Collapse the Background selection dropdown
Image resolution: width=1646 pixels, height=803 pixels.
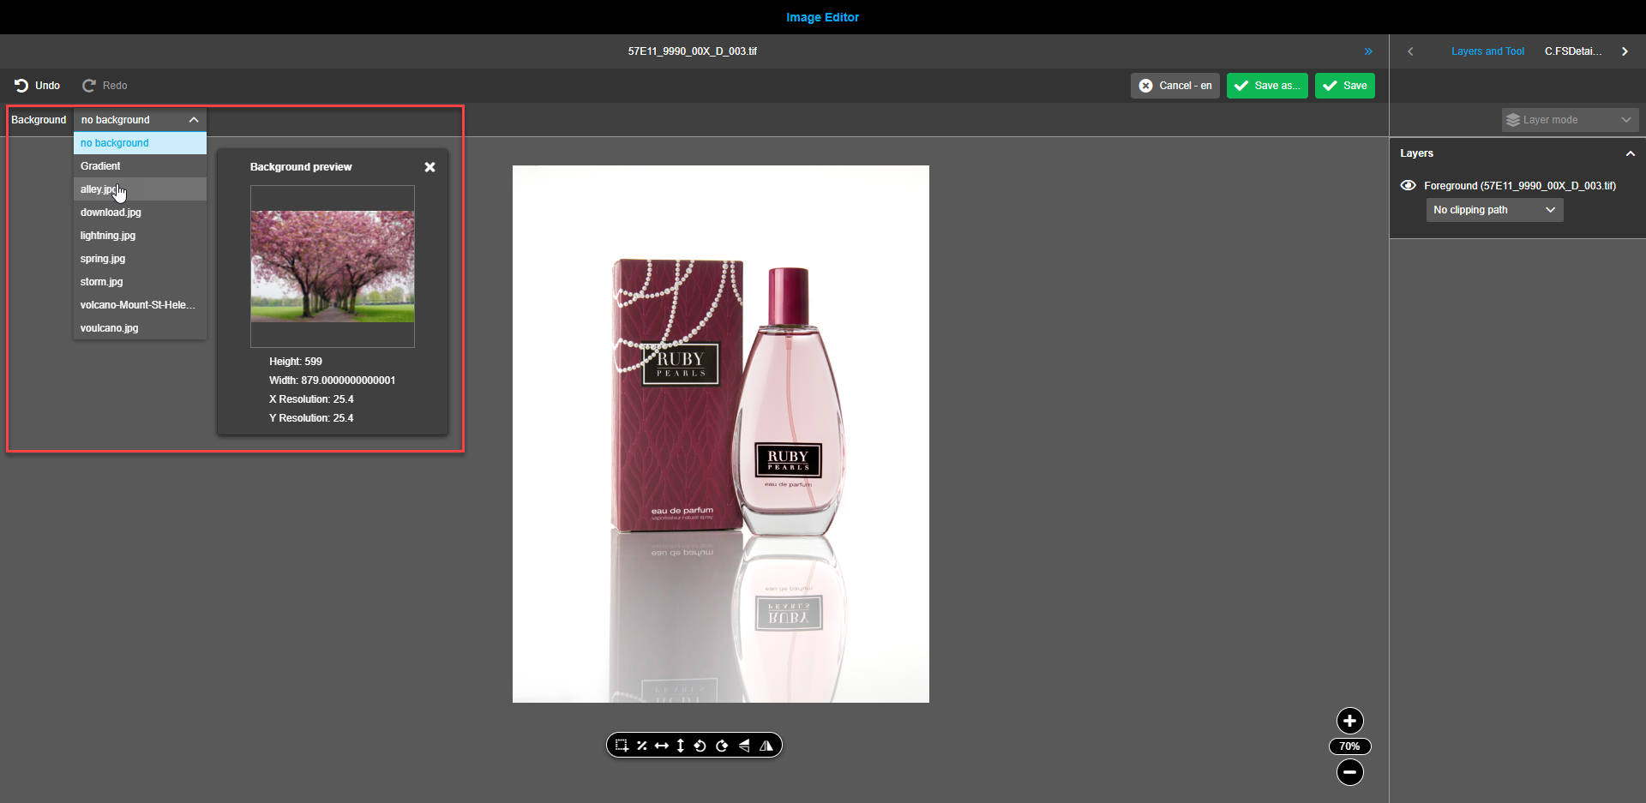193,119
